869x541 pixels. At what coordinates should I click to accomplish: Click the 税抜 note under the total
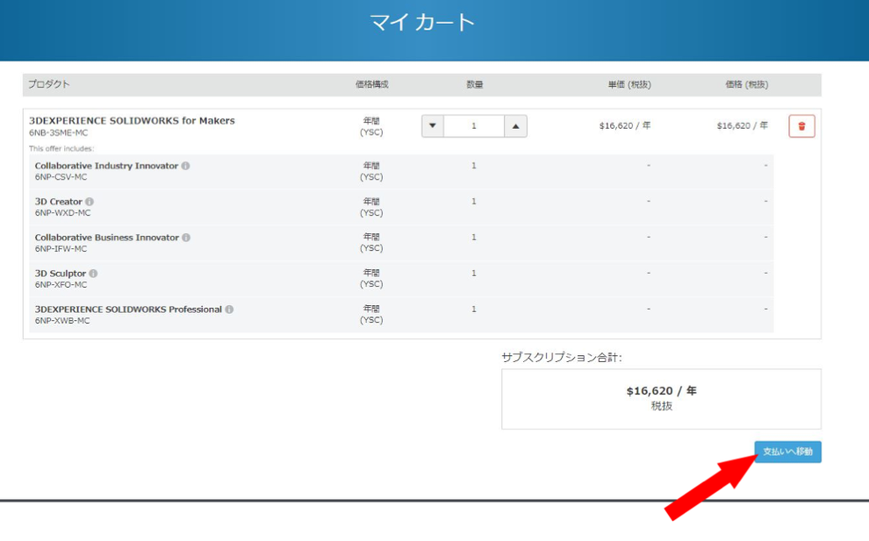662,406
